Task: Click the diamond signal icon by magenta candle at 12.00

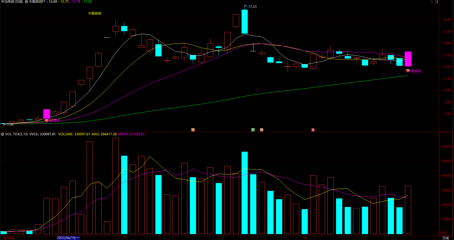Action: 408,71
